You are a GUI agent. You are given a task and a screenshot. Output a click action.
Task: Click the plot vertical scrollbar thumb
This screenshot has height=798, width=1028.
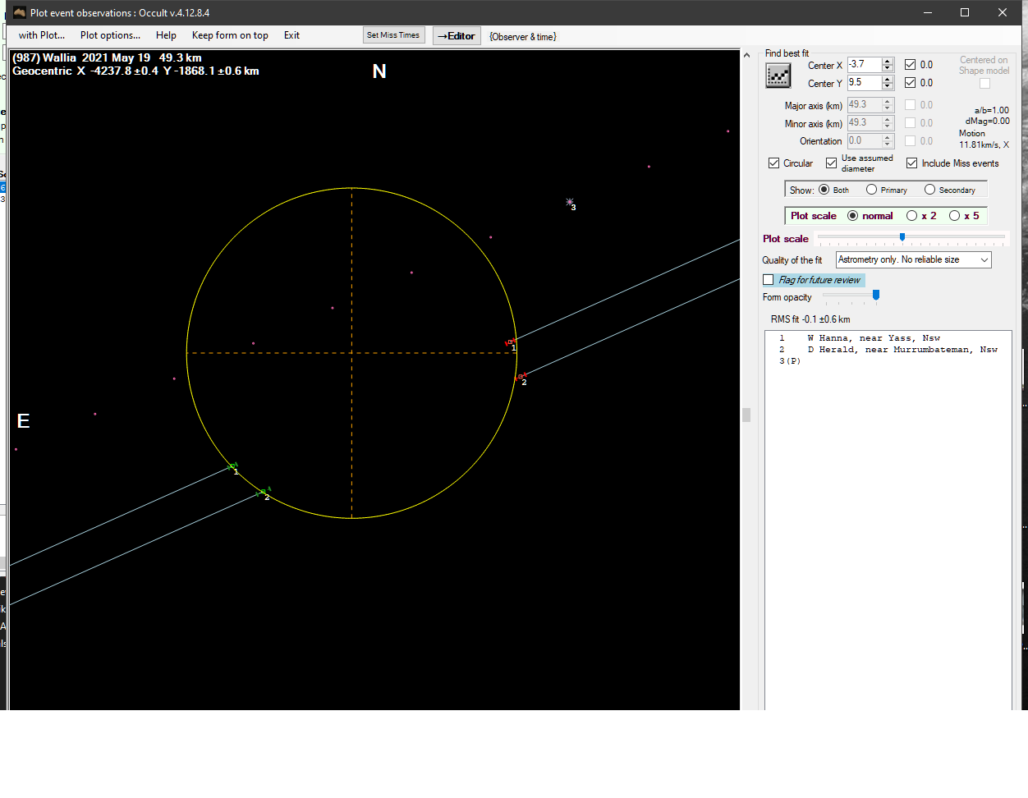[746, 415]
